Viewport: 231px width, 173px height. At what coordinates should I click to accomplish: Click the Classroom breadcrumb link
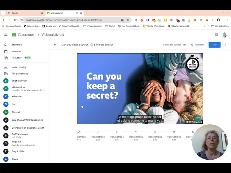tap(26, 35)
